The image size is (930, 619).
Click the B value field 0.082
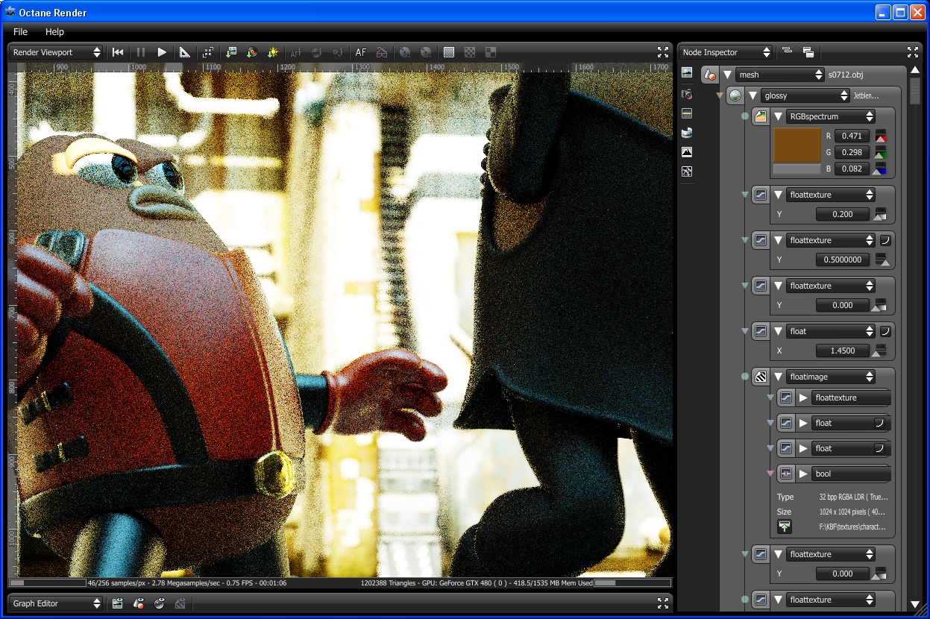[x=852, y=169]
